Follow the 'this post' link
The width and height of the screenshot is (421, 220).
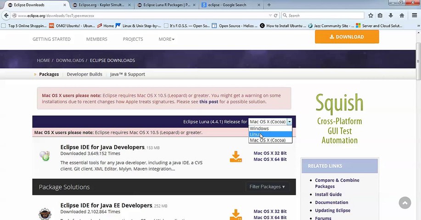[208, 102]
